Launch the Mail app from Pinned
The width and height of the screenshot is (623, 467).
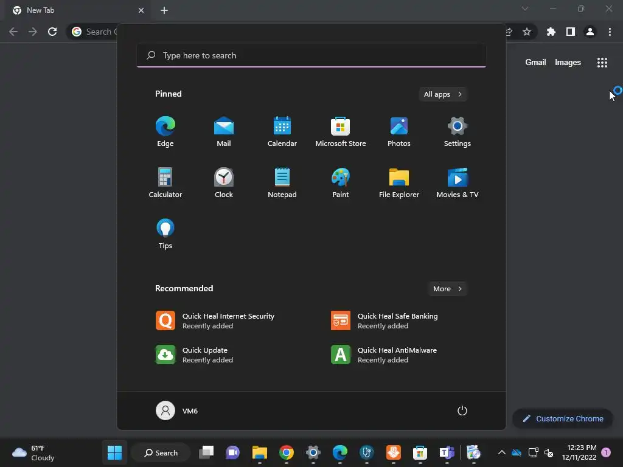(x=224, y=132)
